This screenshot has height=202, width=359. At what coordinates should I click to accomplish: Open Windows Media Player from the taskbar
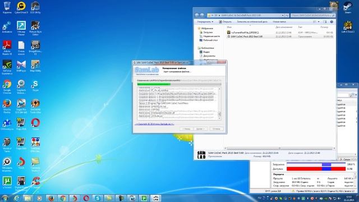tap(39, 198)
